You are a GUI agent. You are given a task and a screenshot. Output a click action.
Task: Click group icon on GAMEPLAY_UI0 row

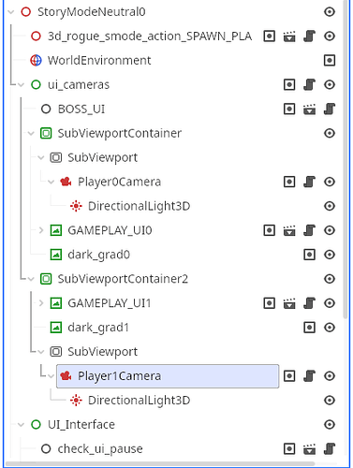(x=270, y=230)
